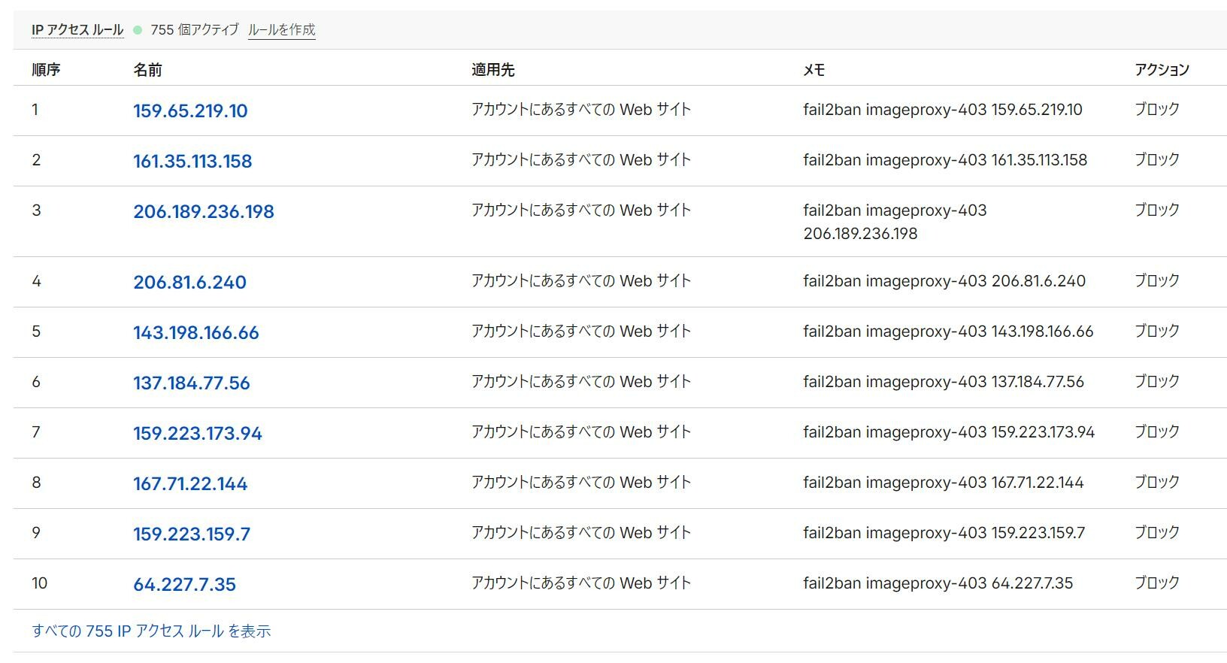Open rule 137.184.77.56
Screen dimensions: 1227x663
click(x=192, y=383)
